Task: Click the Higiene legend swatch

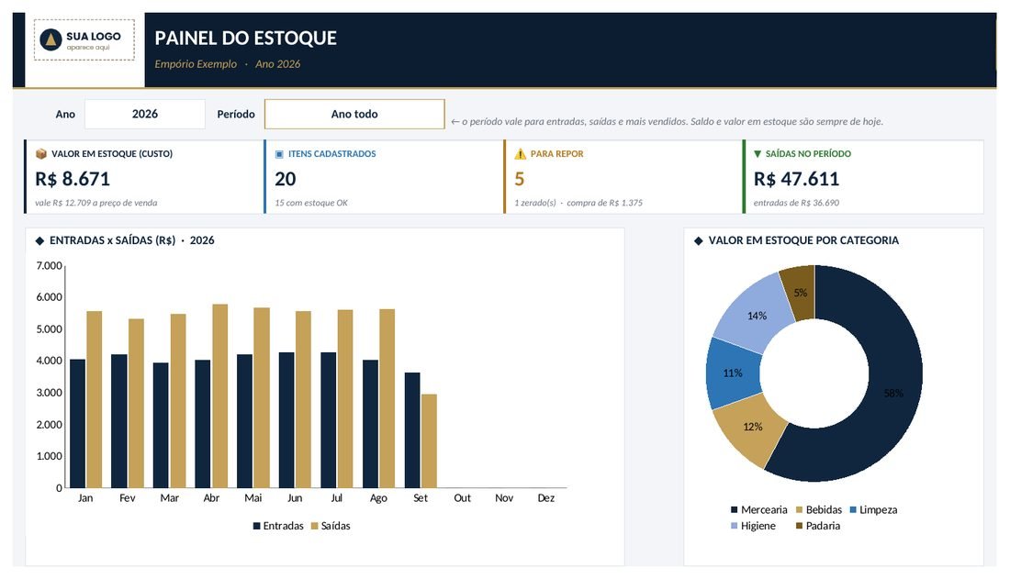Action: point(735,526)
